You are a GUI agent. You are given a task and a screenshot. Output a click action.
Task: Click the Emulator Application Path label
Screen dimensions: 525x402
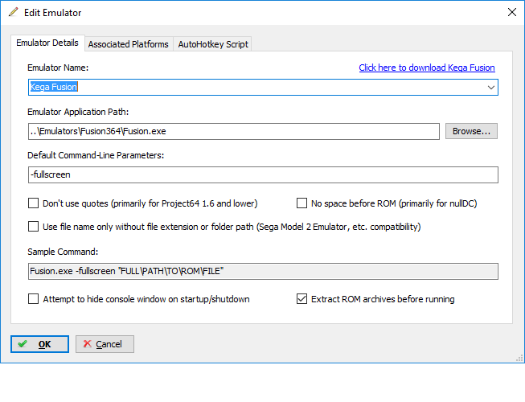tap(78, 112)
